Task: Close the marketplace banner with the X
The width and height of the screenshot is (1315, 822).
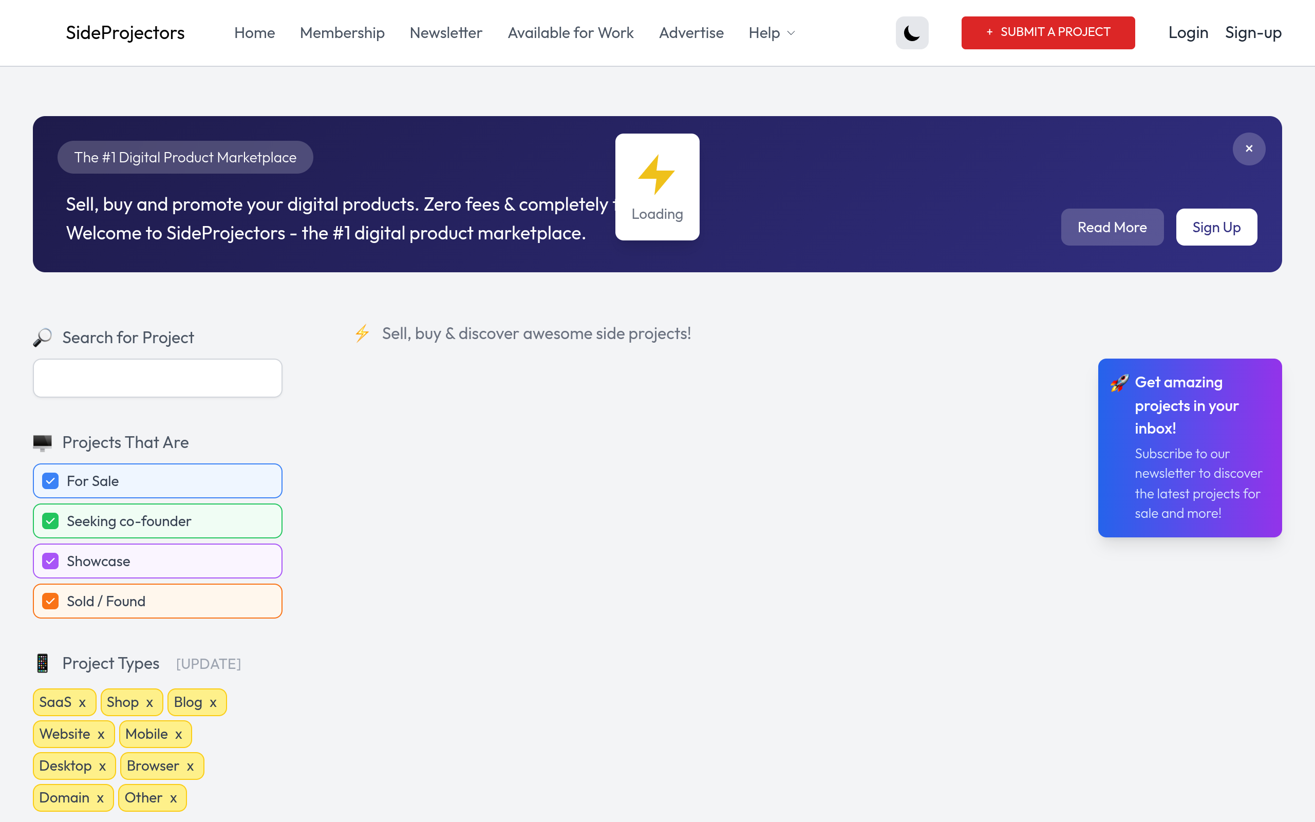Action: click(x=1249, y=148)
